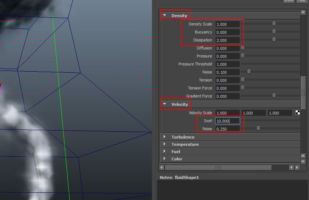Image resolution: width=309 pixels, height=200 pixels.
Task: Click the horizontal scrollbar left arrow
Action: [162, 168]
